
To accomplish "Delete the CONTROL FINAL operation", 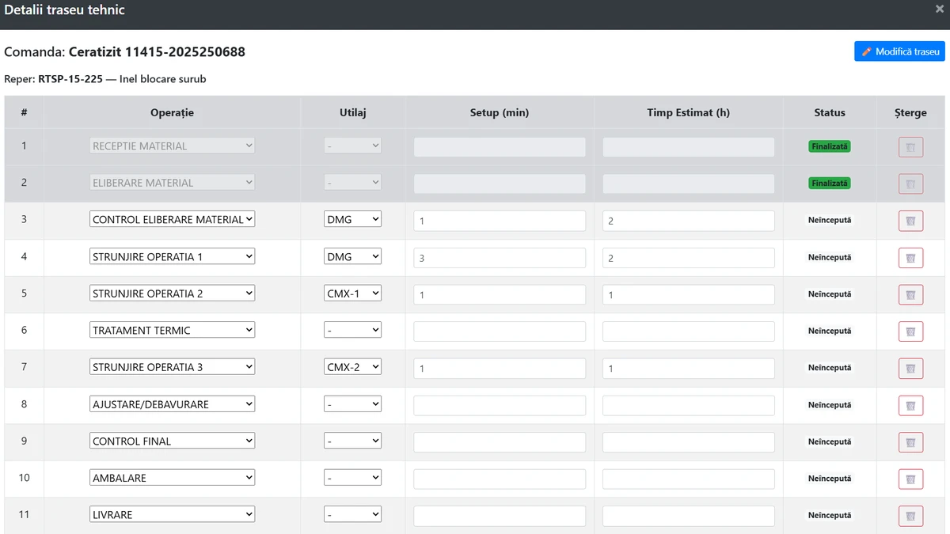I will click(910, 441).
